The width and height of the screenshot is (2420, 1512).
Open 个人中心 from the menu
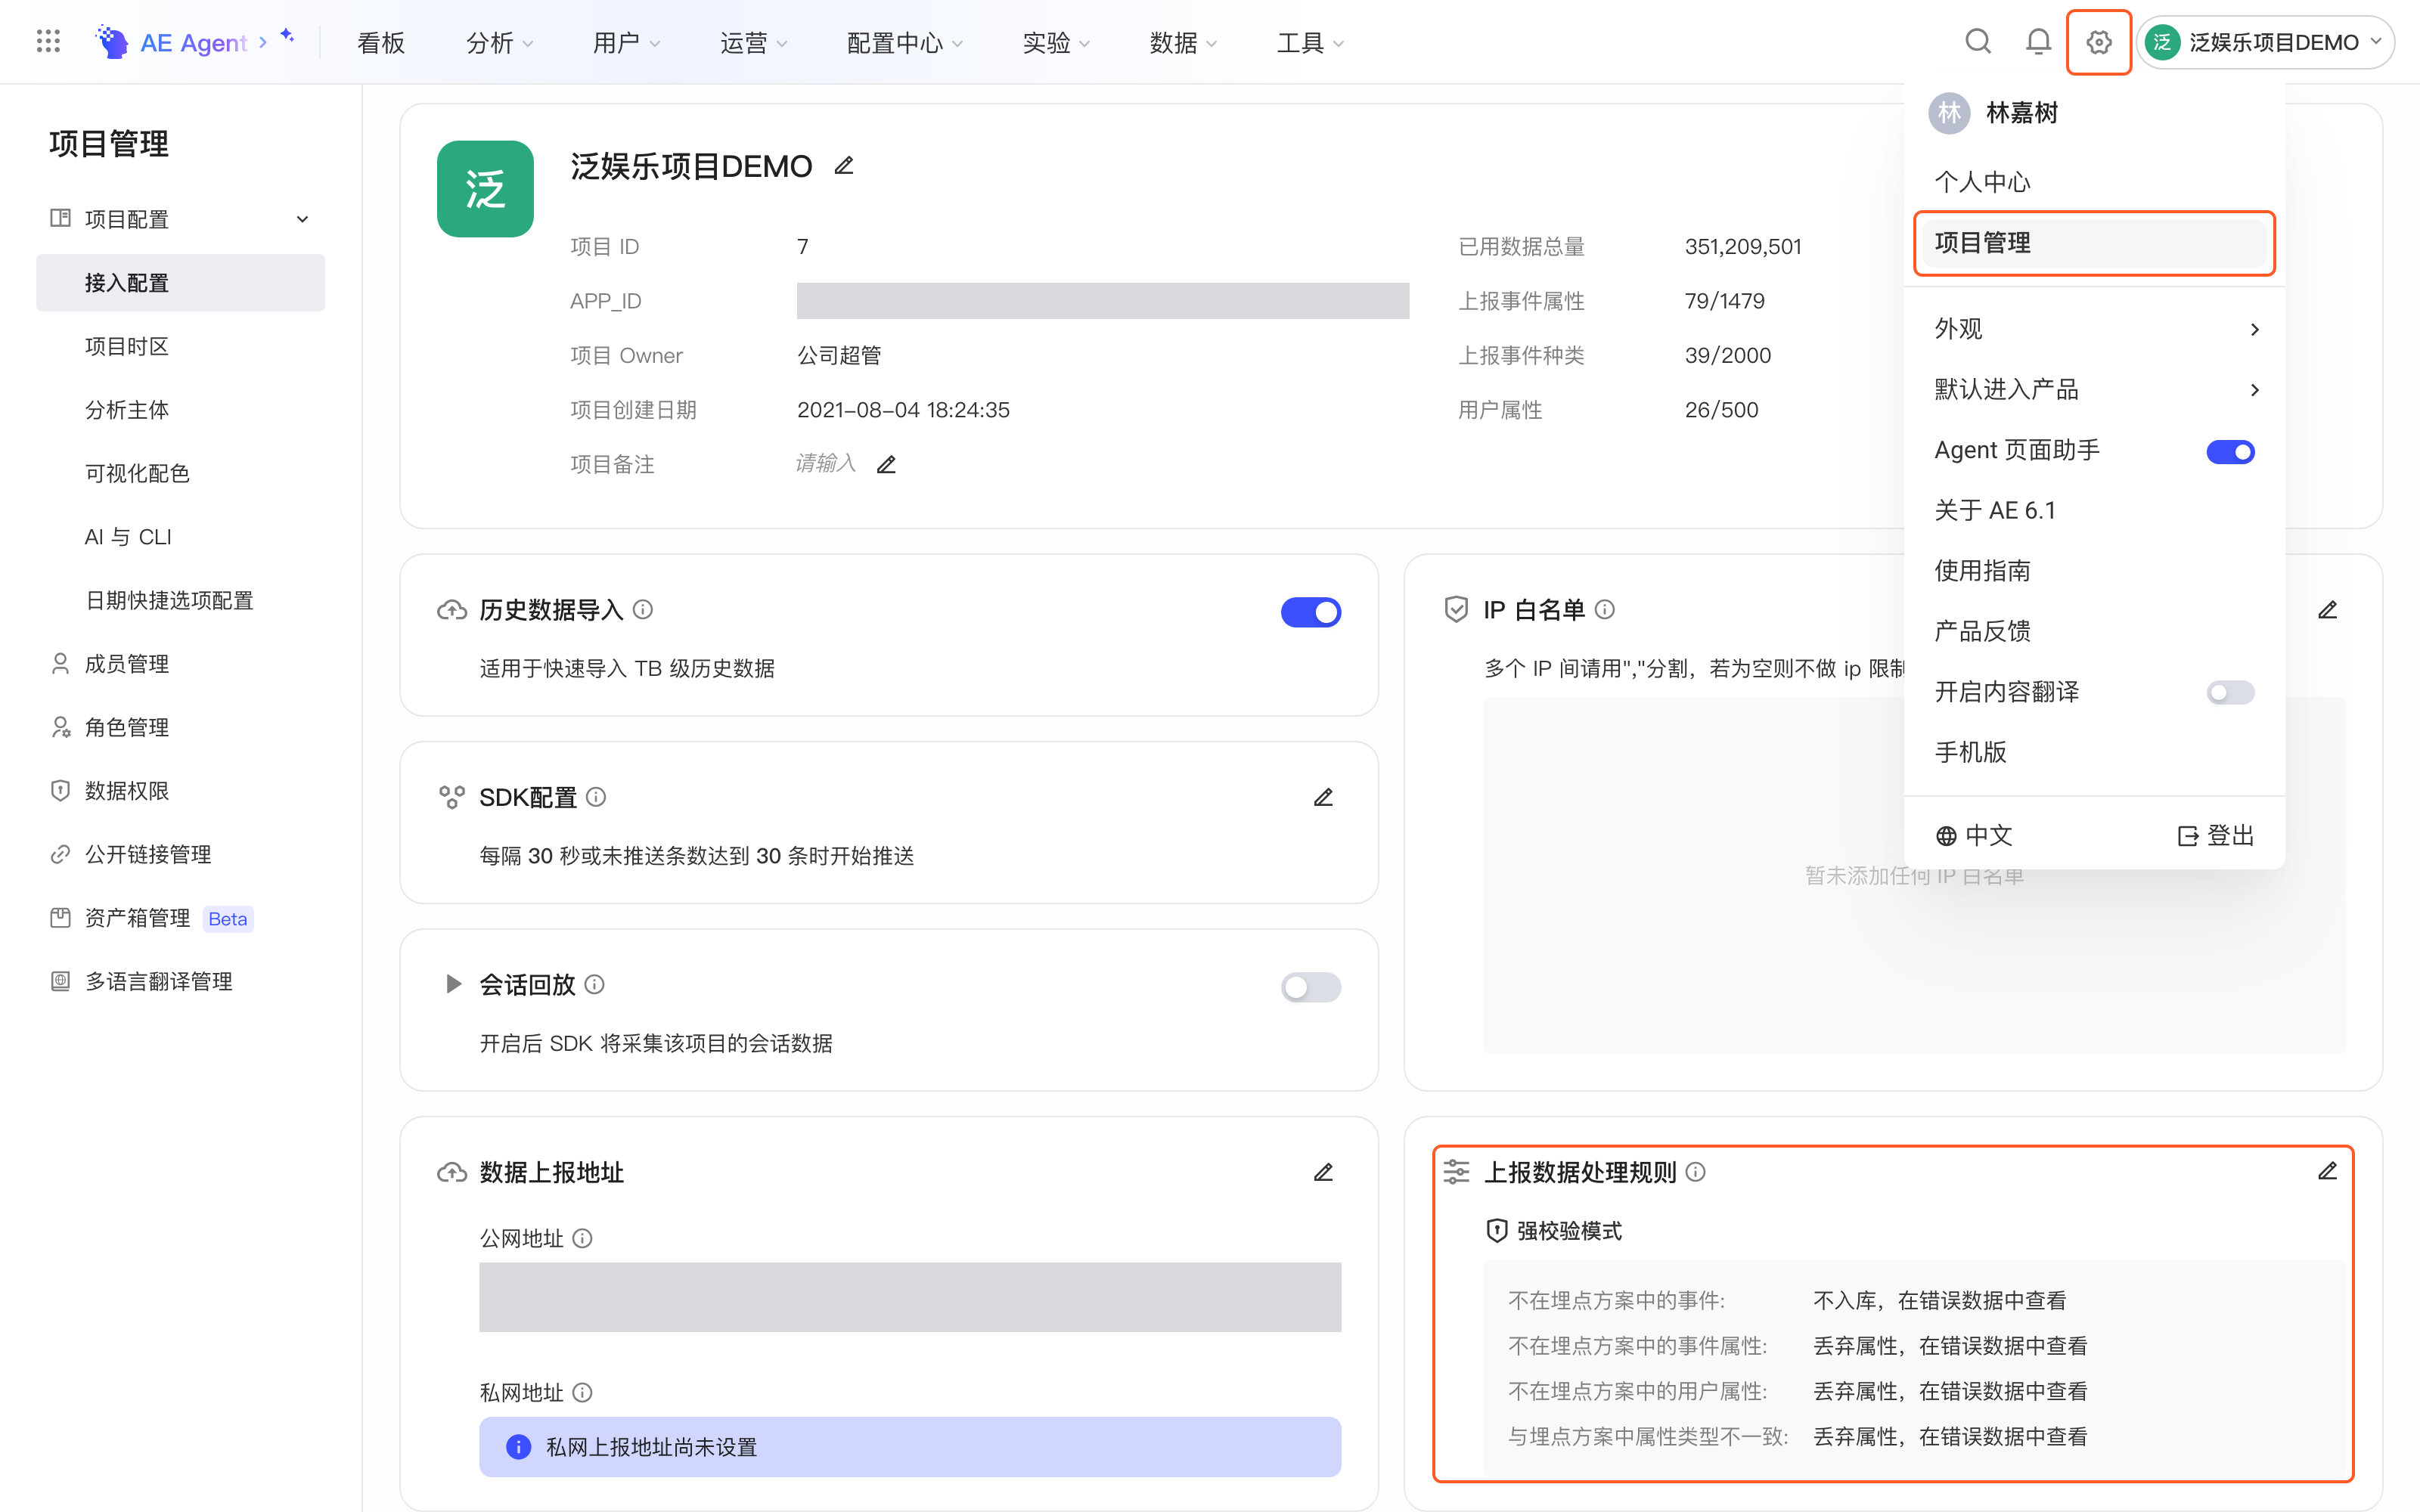(x=1982, y=182)
